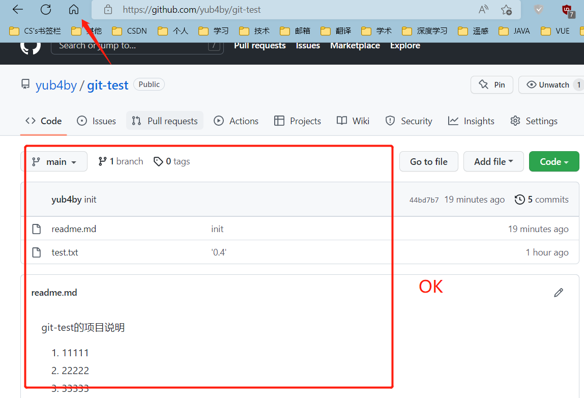Switch to the Issues repository tab
The height and width of the screenshot is (398, 584).
(x=97, y=121)
